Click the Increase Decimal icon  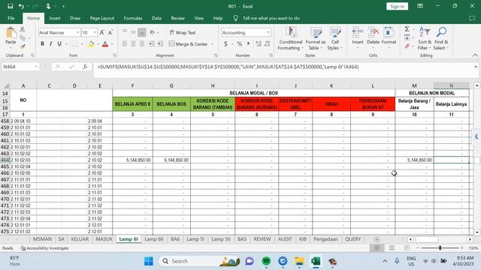pos(259,44)
